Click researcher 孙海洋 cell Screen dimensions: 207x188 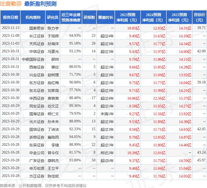(x=53, y=44)
